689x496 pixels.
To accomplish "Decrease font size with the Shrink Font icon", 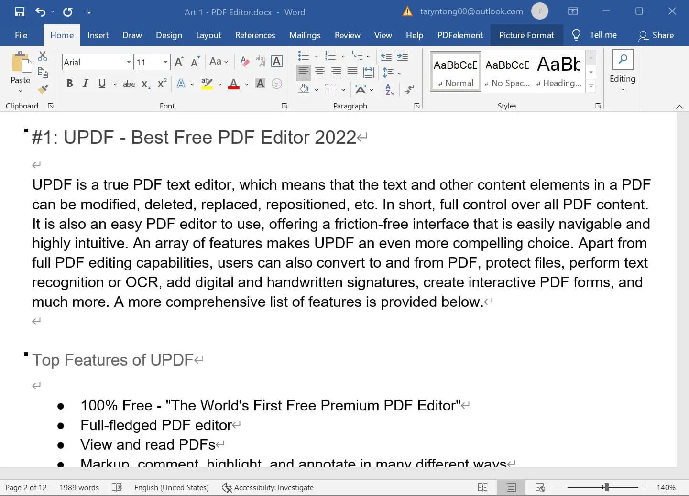I will point(195,62).
